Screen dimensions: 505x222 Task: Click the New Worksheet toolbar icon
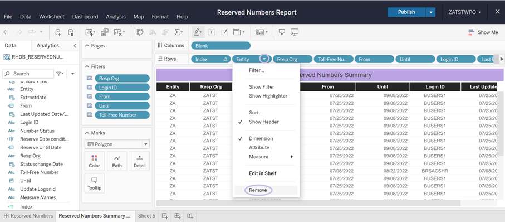[90, 32]
